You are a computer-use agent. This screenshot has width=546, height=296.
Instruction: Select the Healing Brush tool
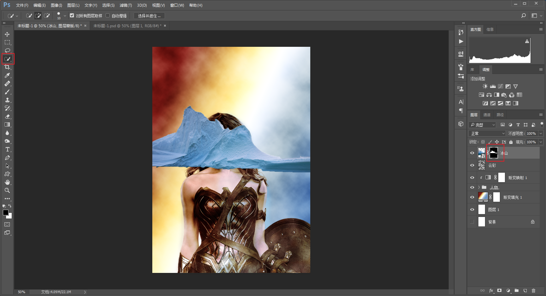click(x=7, y=83)
